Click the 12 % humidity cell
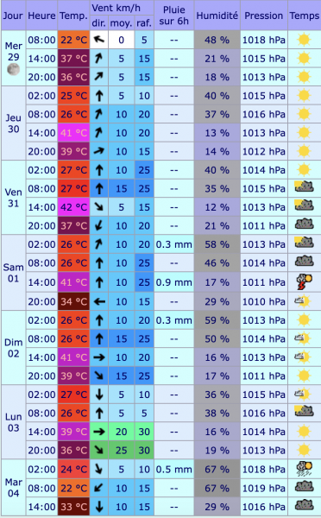321x518 pixels. pos(217,207)
